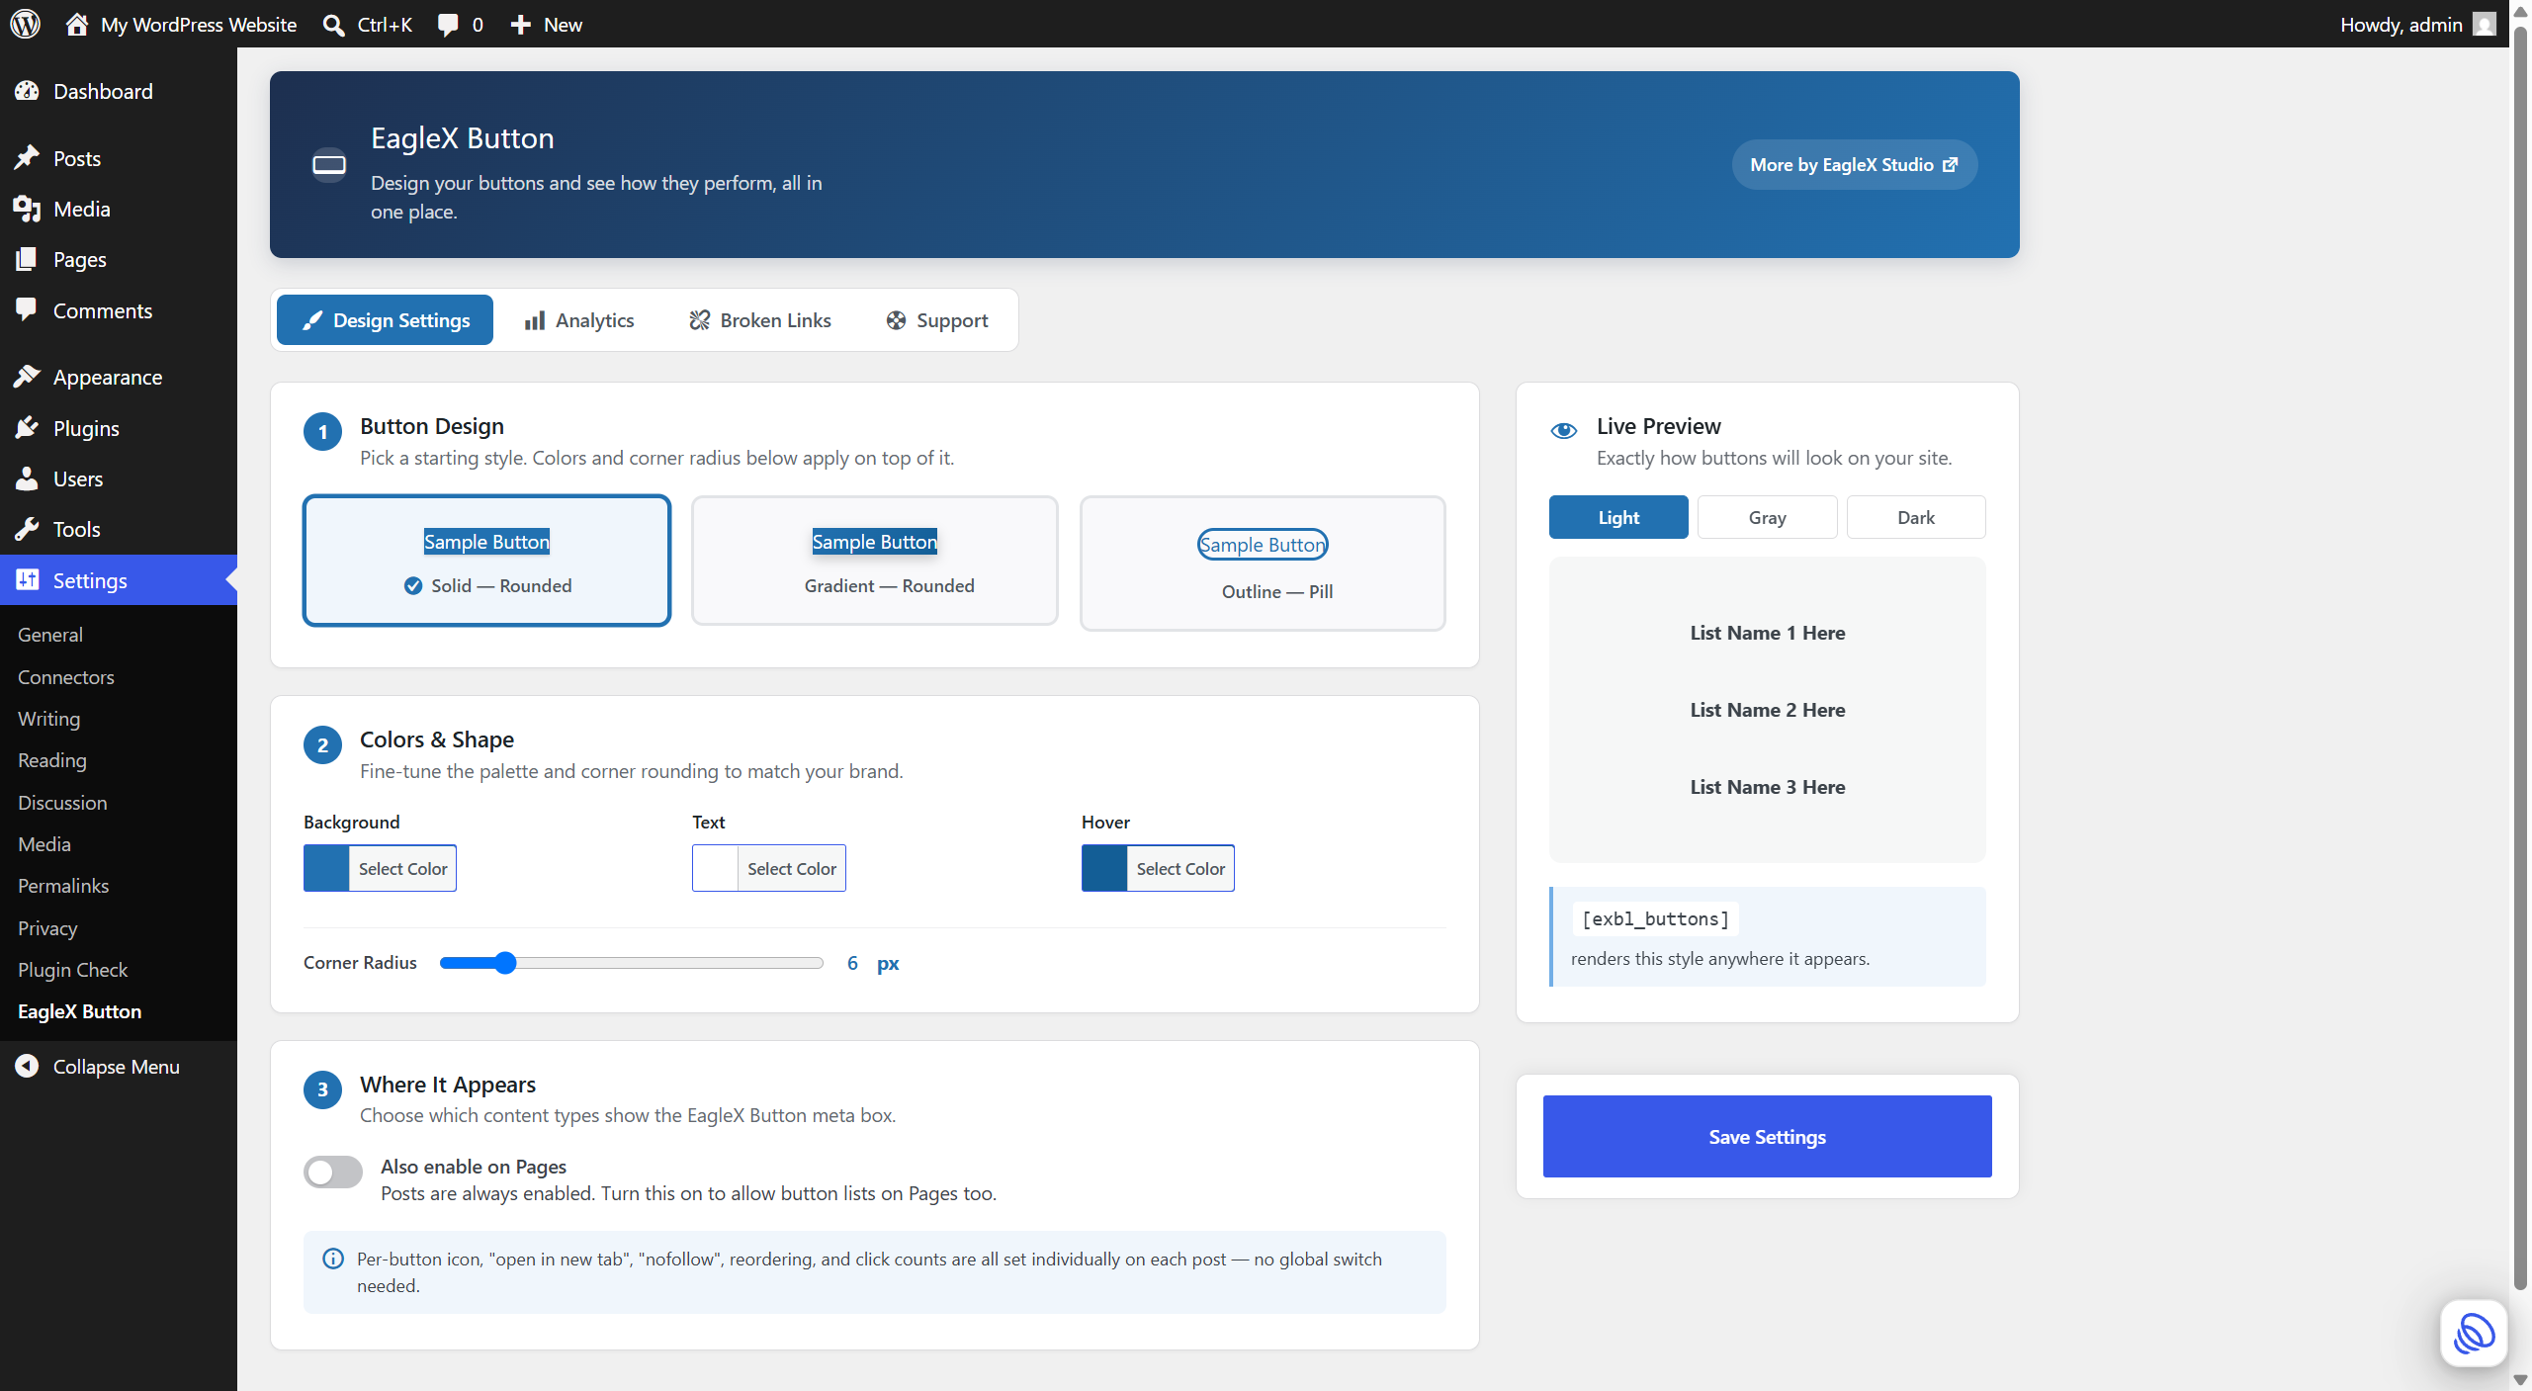Click Select Color for Text
The width and height of the screenshot is (2532, 1391).
coord(791,868)
